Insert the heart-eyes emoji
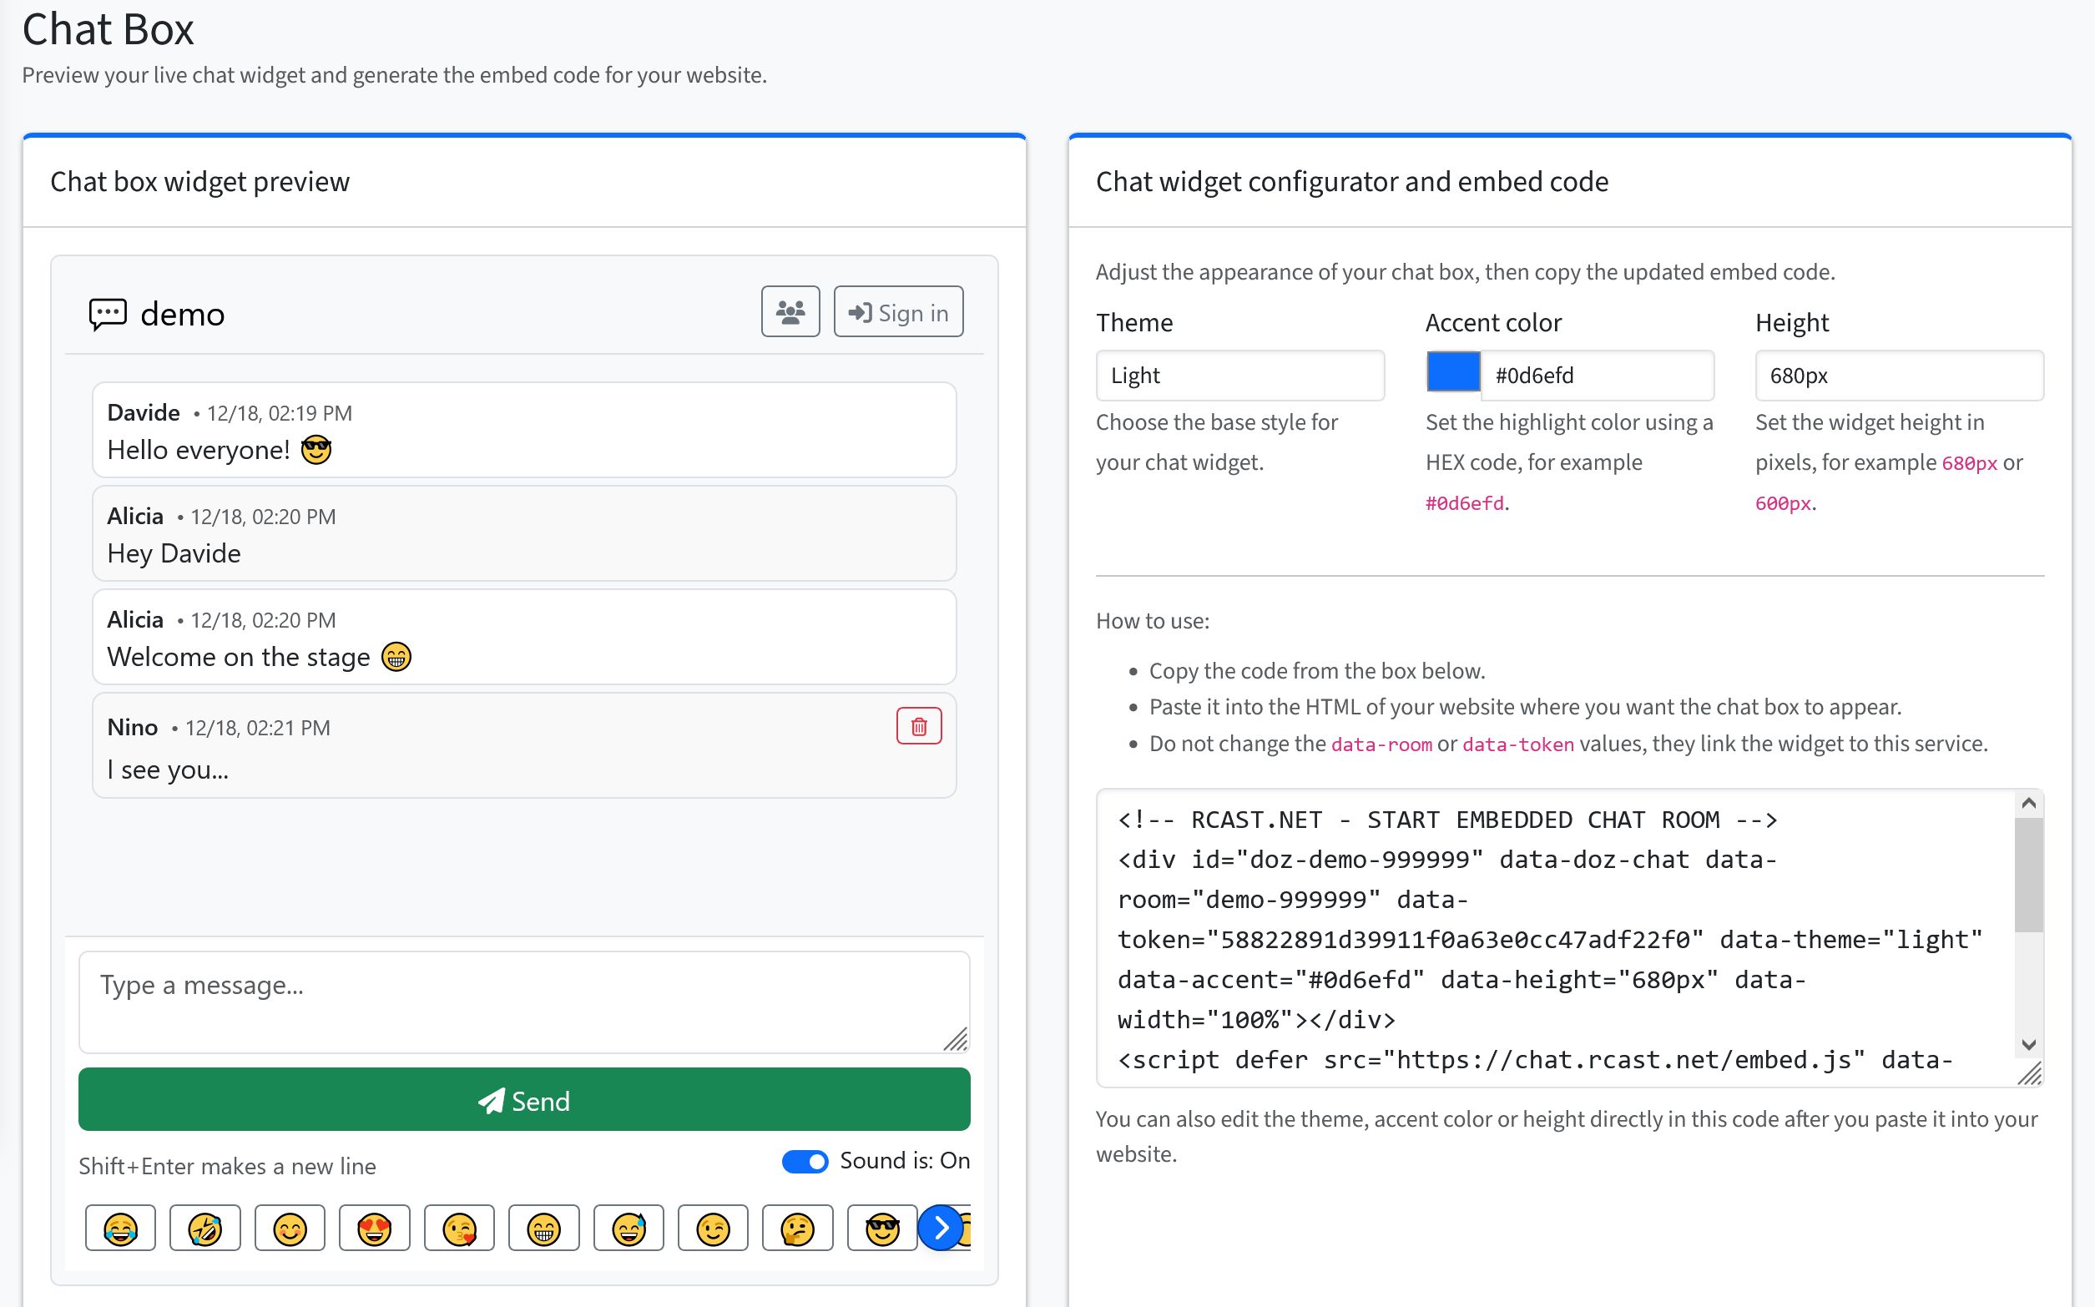Viewport: 2095px width, 1307px height. pos(374,1228)
